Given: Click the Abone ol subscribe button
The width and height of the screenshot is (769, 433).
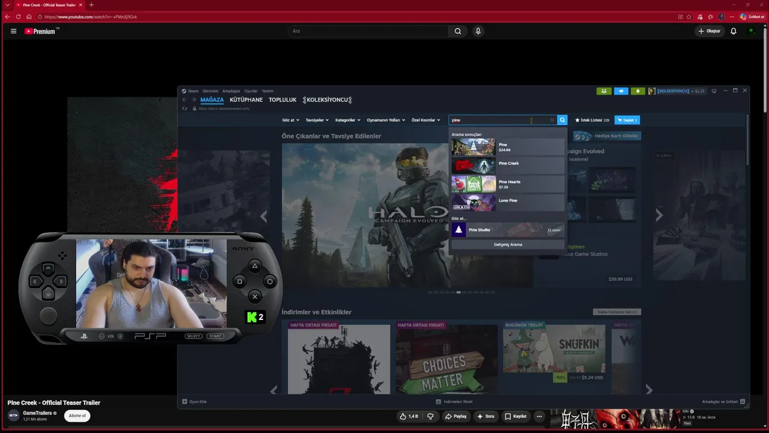Looking at the screenshot, I should [x=77, y=416].
